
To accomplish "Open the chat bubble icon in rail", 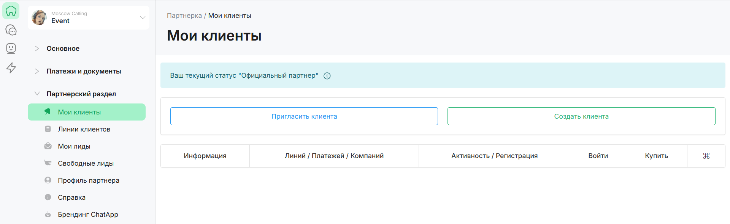I will tap(11, 30).
